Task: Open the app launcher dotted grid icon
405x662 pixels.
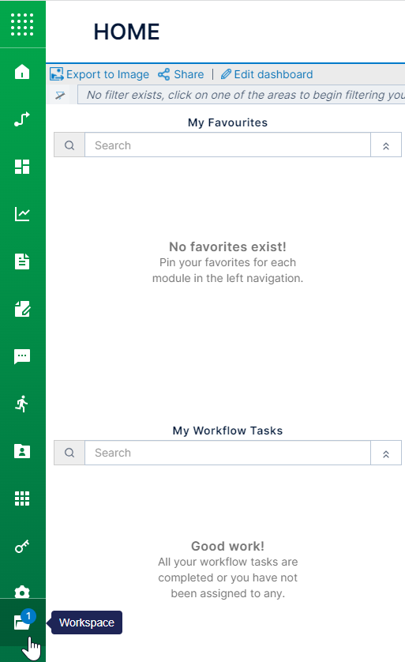Action: coord(22,24)
